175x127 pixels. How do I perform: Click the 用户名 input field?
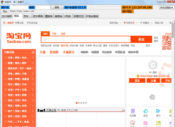(19, 7)
